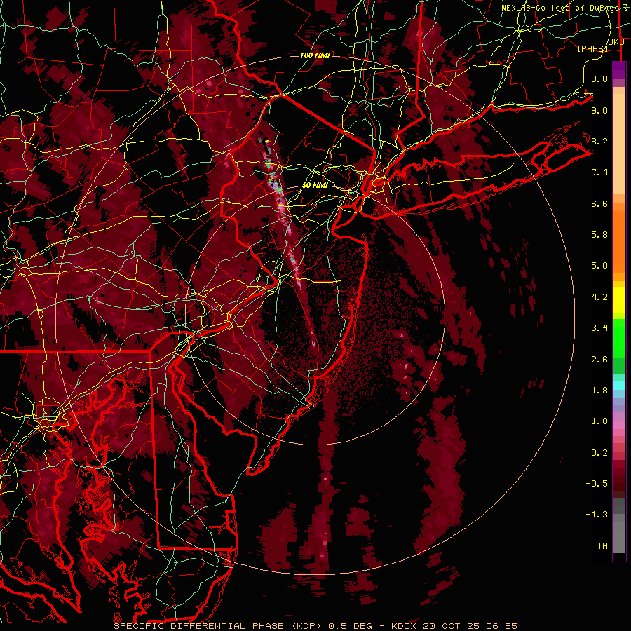Click the "5.0" scale value

click(x=599, y=266)
